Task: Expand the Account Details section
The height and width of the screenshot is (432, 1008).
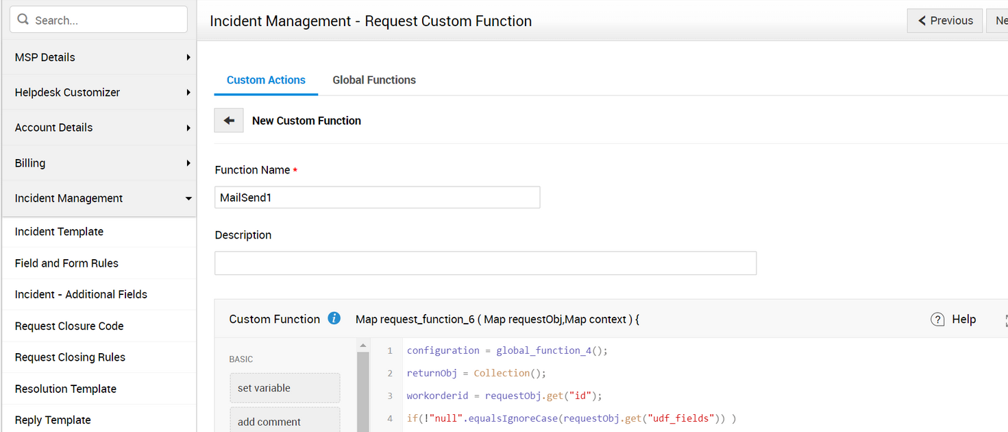Action: (99, 128)
